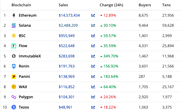The width and height of the screenshot is (182, 112).
Task: Sort by the Blockchain column header
Action: (x=21, y=5)
